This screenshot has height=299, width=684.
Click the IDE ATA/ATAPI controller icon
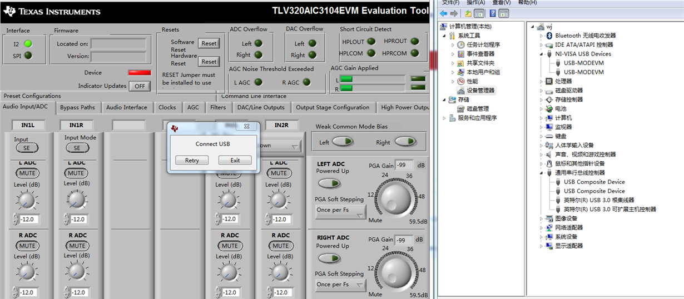point(549,44)
